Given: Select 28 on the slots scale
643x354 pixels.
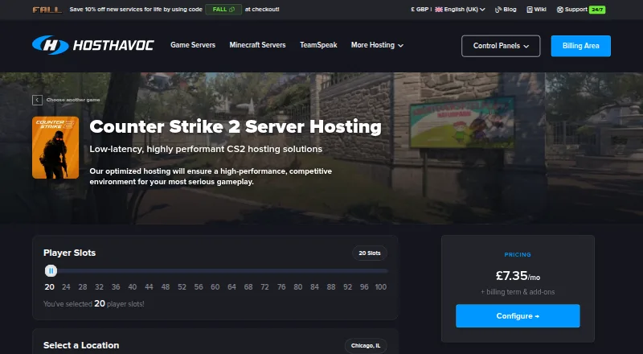Looking at the screenshot, I should click(x=83, y=287).
